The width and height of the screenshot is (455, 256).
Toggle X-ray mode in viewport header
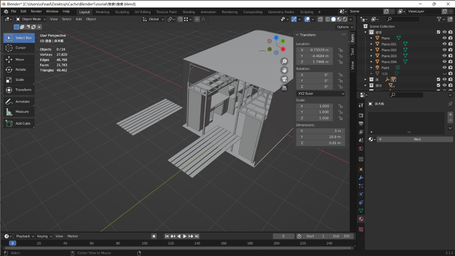[x=320, y=19]
